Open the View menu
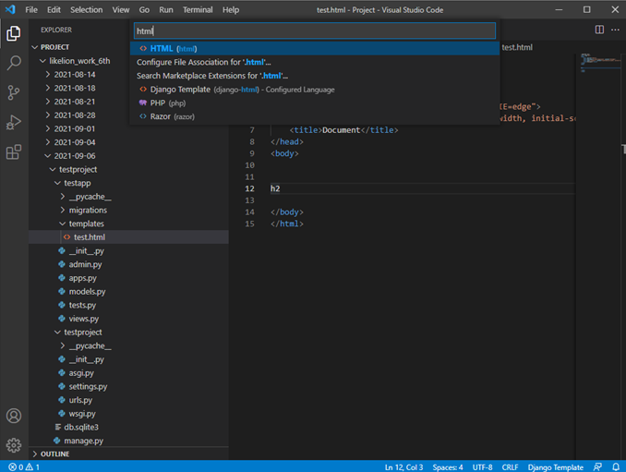This screenshot has width=626, height=472. (121, 9)
